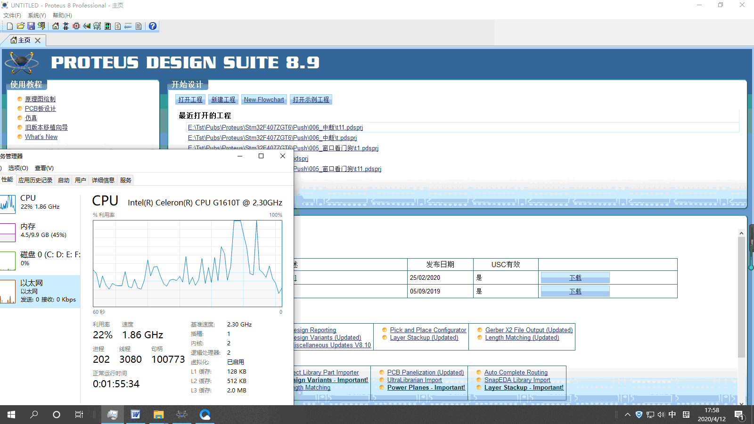The image size is (754, 424).
Task: Open Auto Complete Routing link
Action: click(516, 372)
